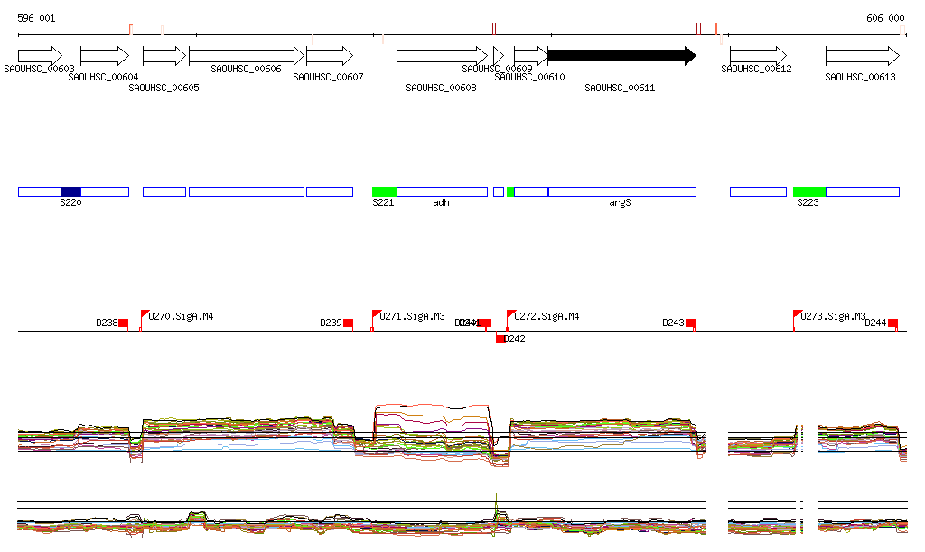Click the SAOUHSC_00608 gene arrow
This screenshot has width=925, height=552.
point(441,56)
